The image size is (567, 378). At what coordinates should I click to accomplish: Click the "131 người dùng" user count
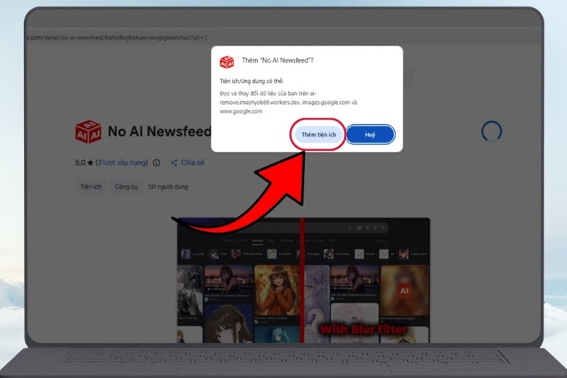168,187
